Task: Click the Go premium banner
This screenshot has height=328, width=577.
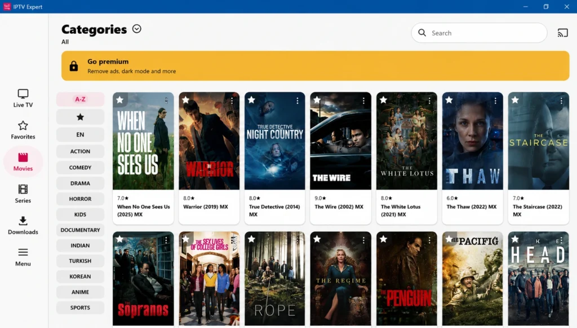Action: (x=316, y=66)
